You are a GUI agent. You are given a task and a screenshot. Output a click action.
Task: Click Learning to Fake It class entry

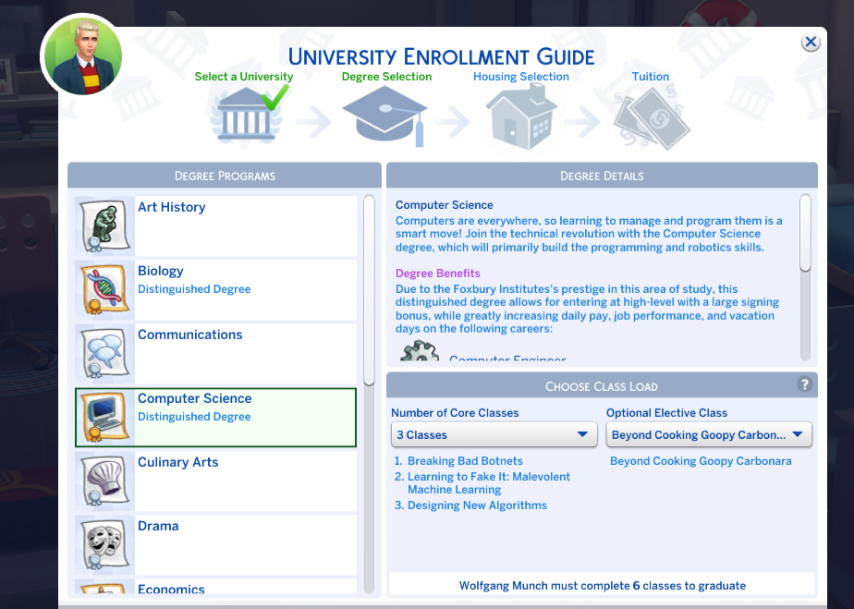coord(489,483)
